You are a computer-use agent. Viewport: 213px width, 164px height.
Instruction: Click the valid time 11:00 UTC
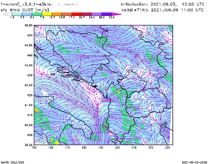point(192,10)
